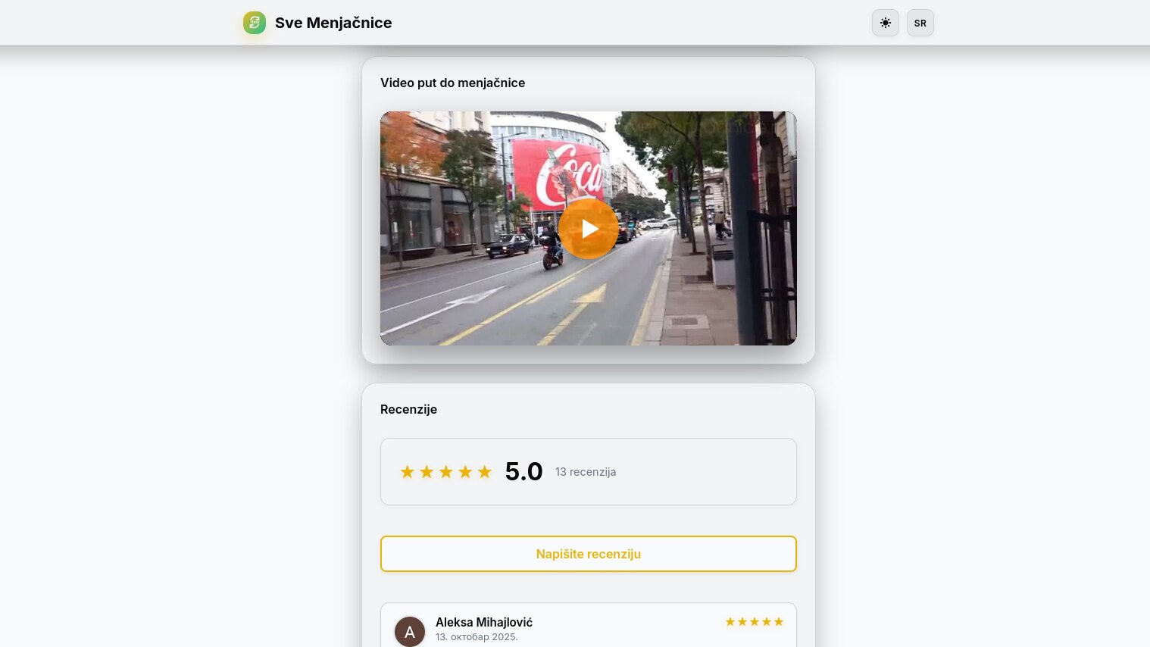Click Aleksa Mihajlović's round avatar

coord(410,632)
